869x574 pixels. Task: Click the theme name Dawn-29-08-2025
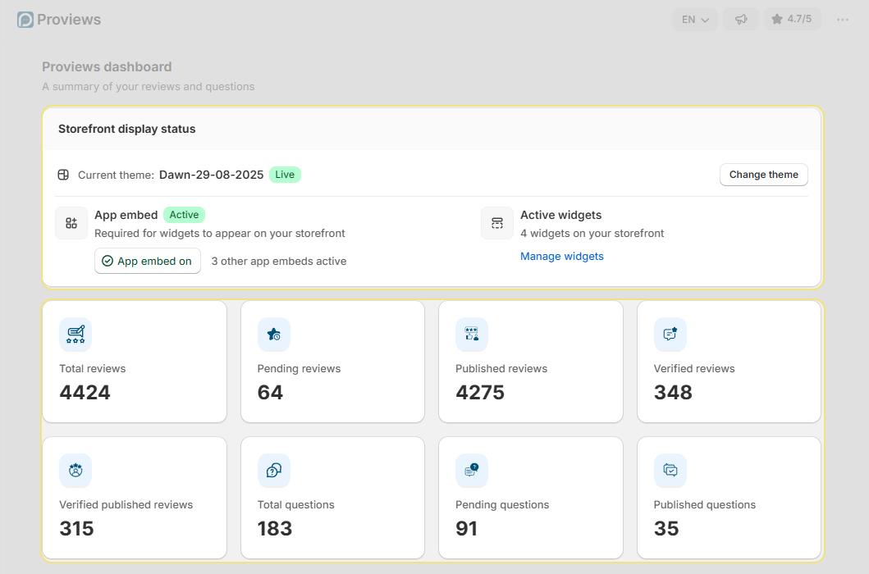211,175
